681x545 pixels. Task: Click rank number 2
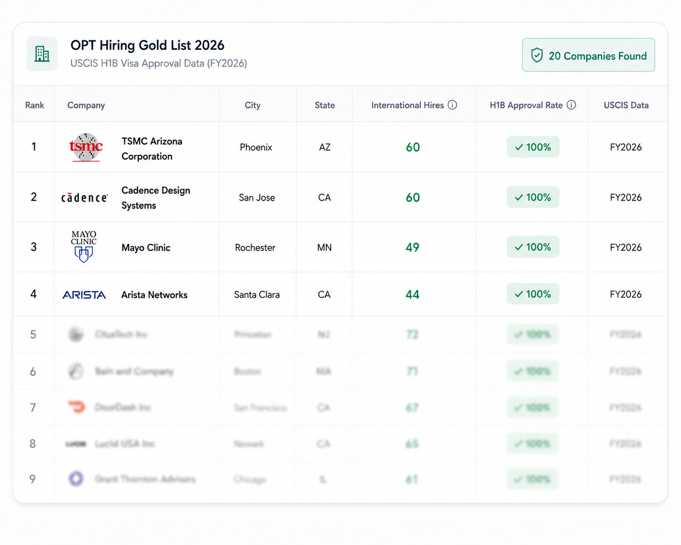click(34, 197)
